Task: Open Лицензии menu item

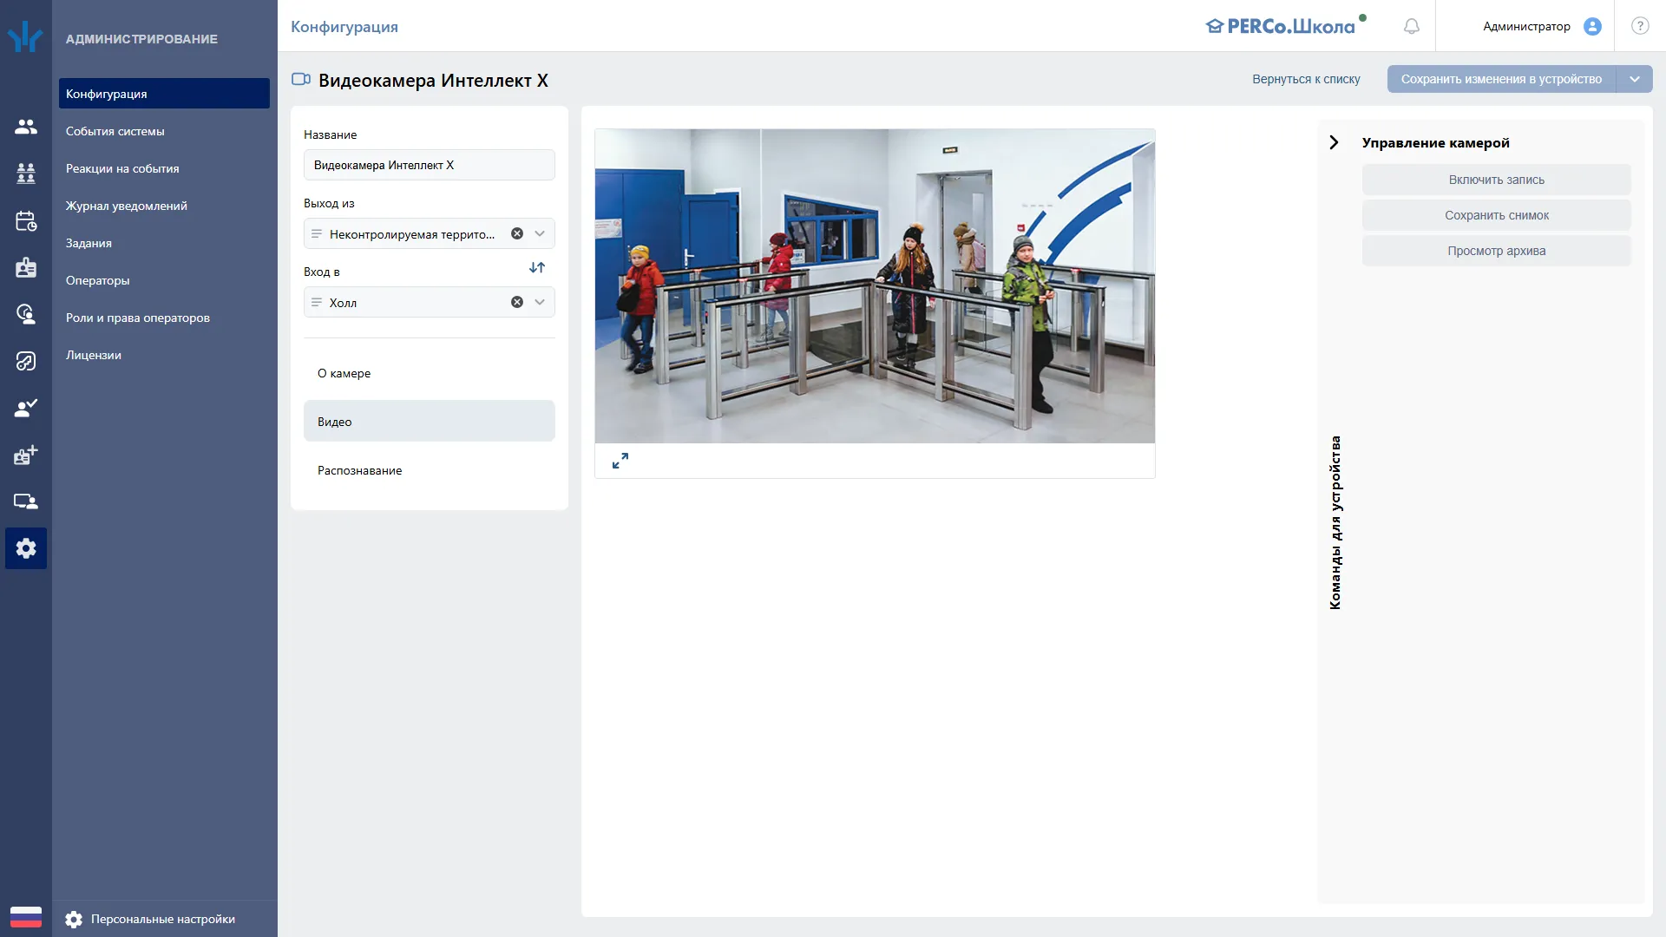Action: click(x=164, y=355)
